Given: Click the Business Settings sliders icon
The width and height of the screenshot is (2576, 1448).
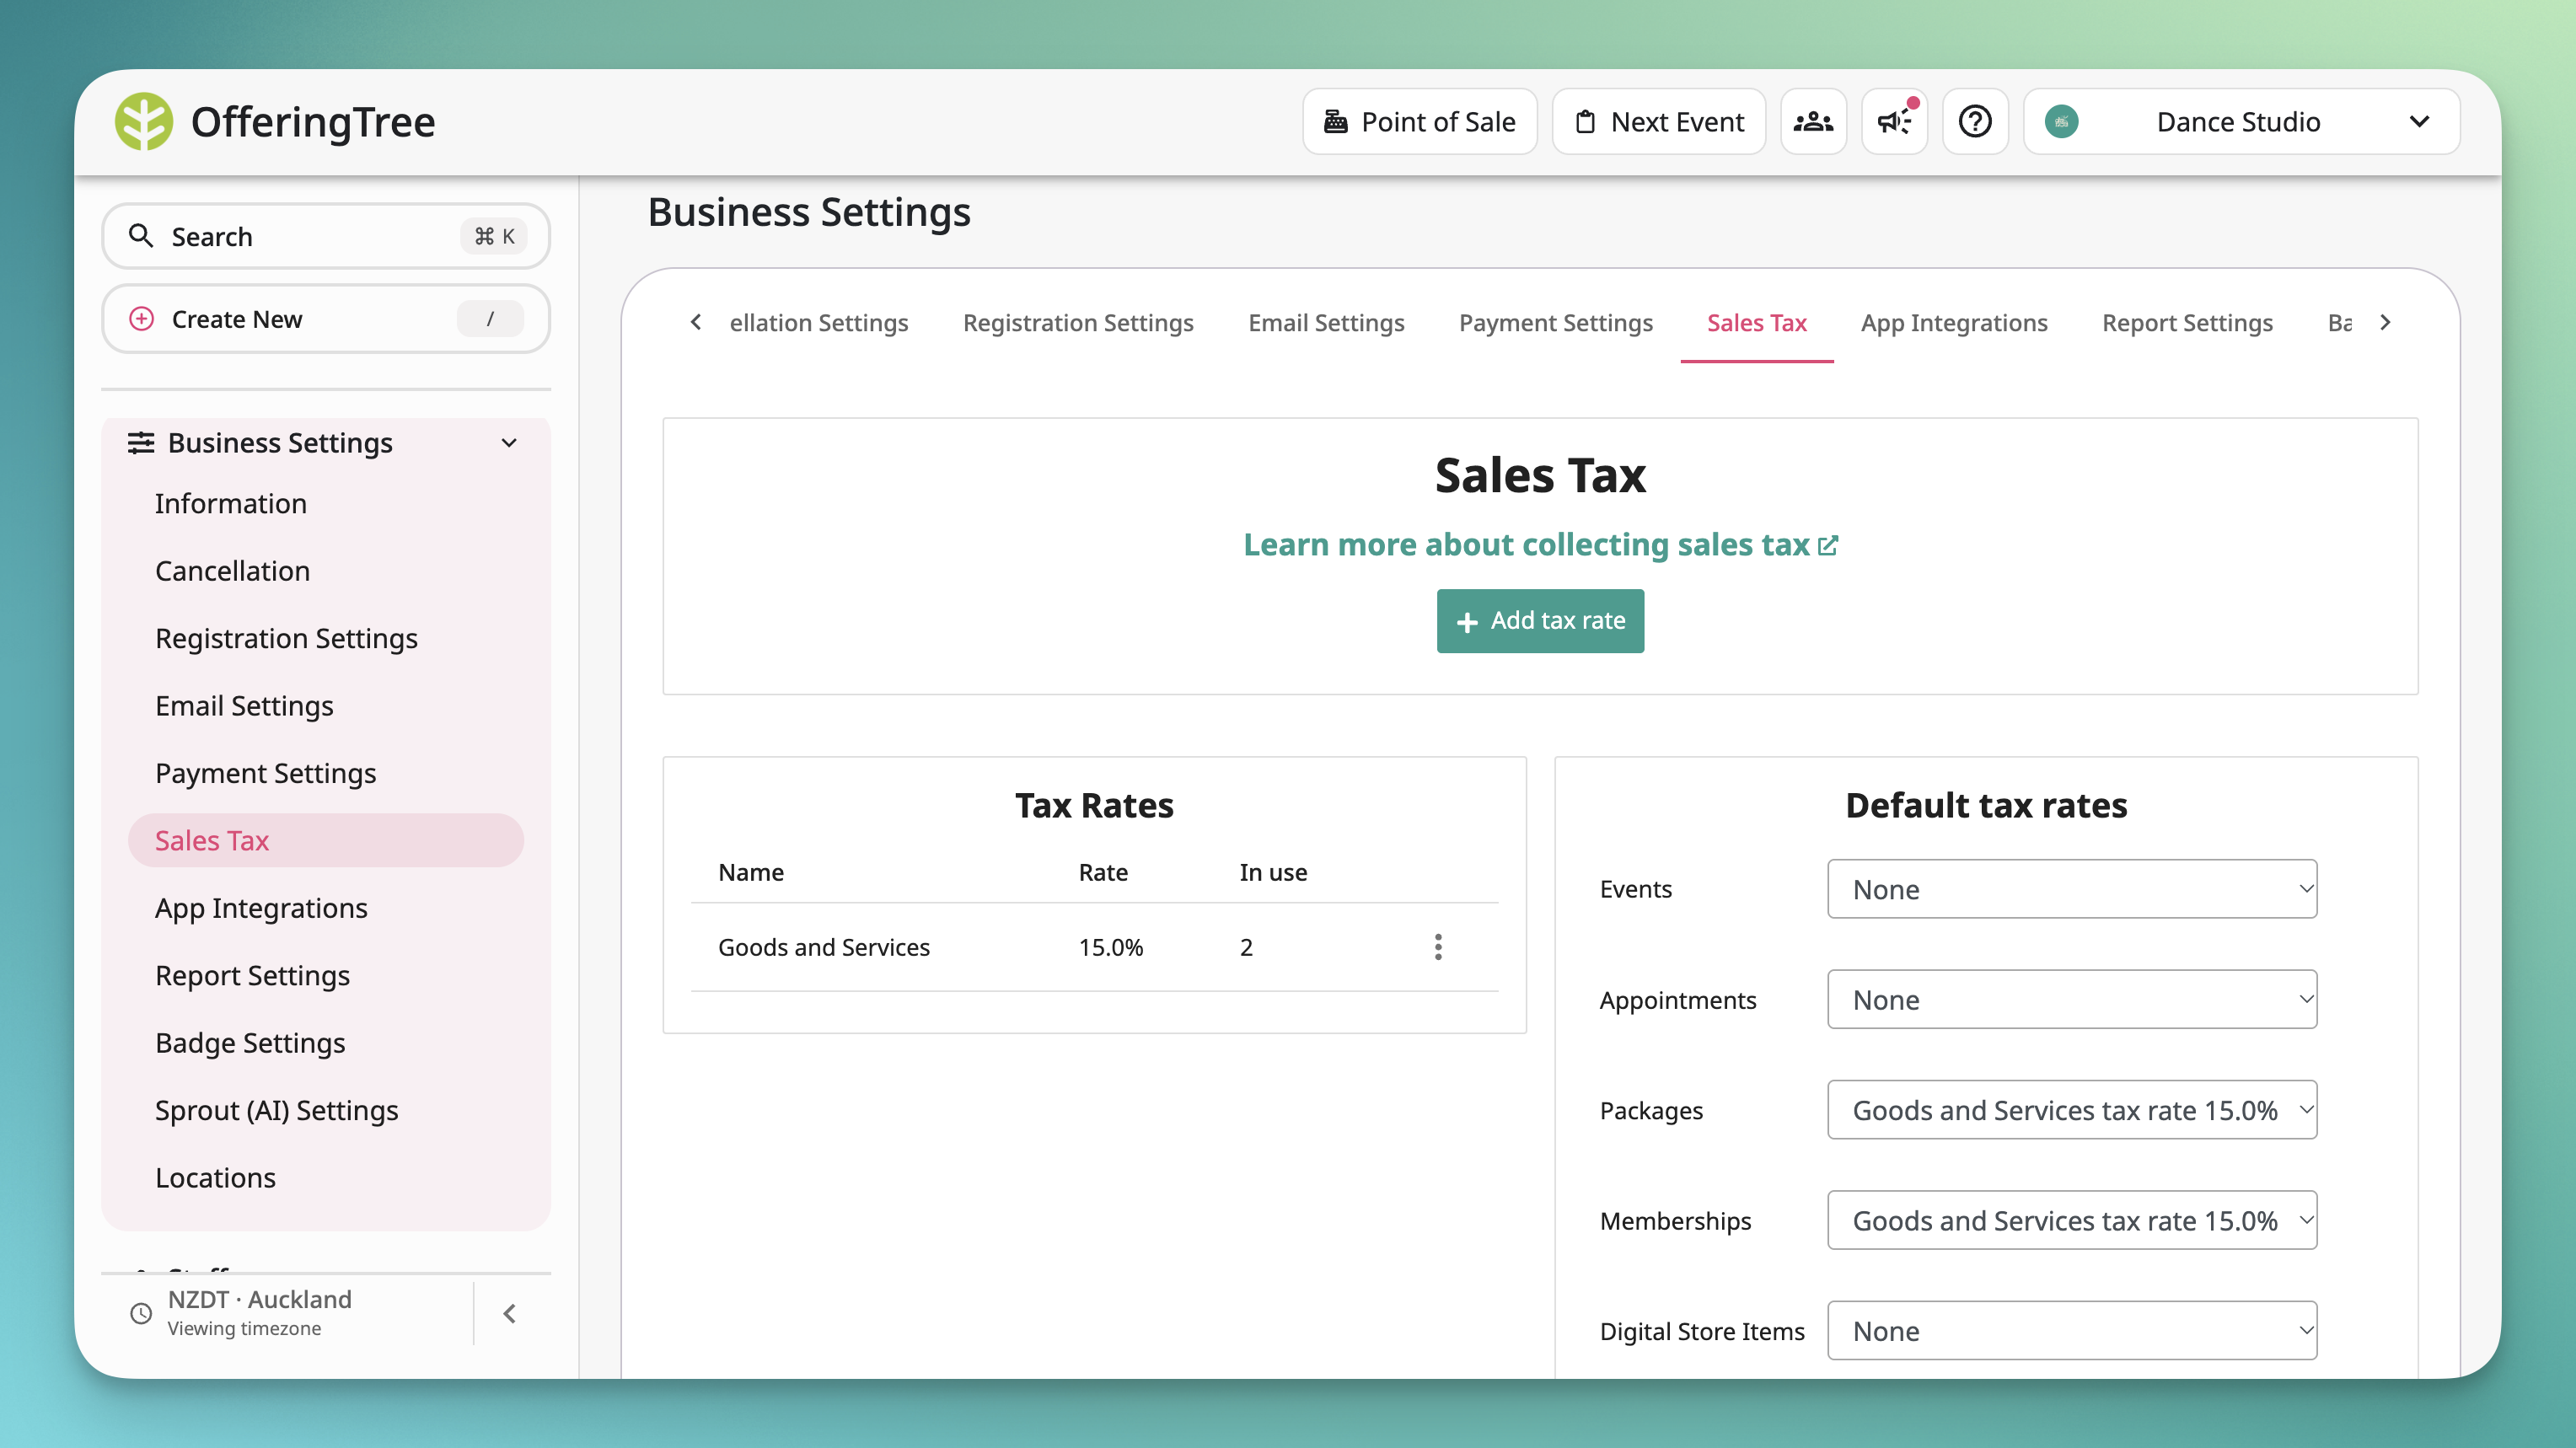Looking at the screenshot, I should click(141, 442).
